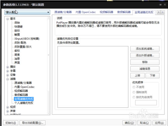Click the 添加系统滤镜 button

145,49
